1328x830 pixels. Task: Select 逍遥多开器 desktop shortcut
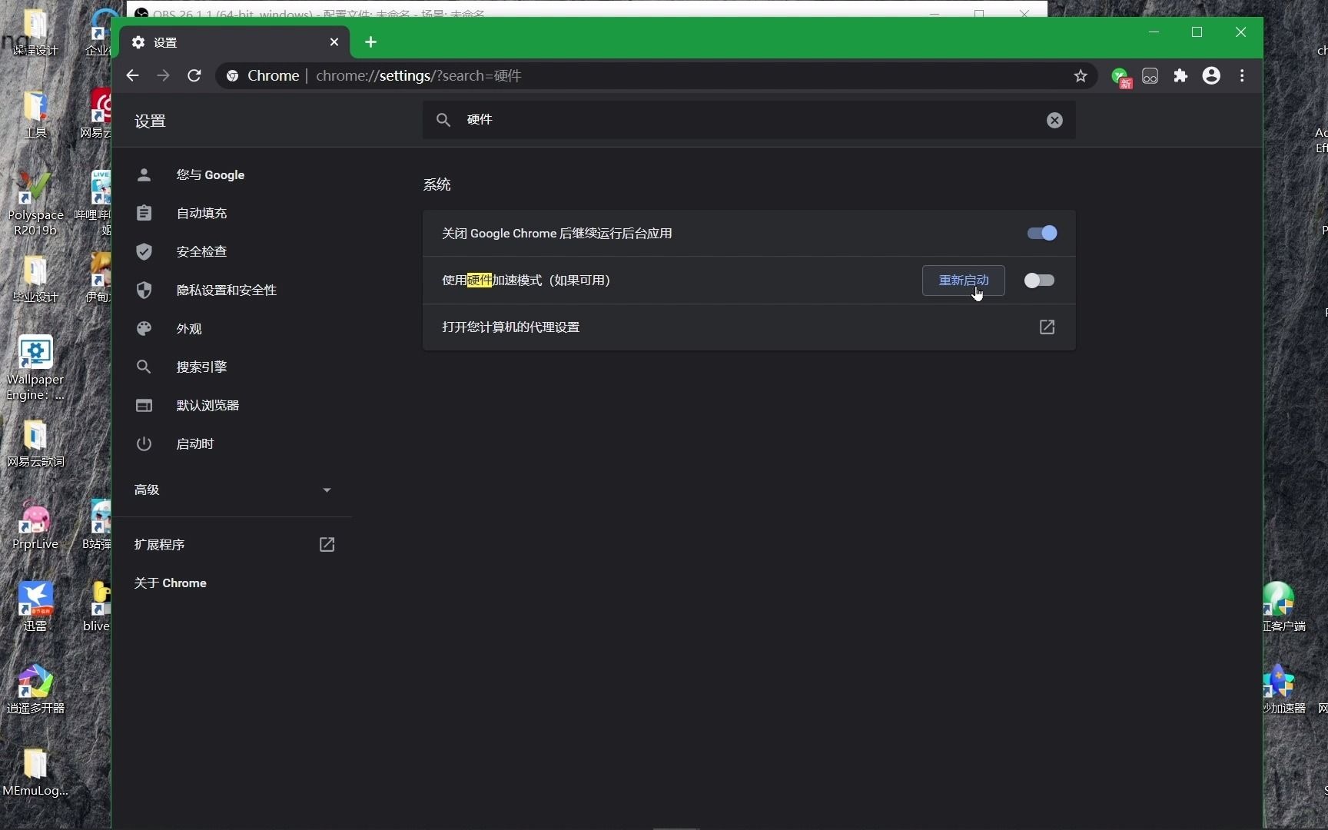tap(35, 690)
